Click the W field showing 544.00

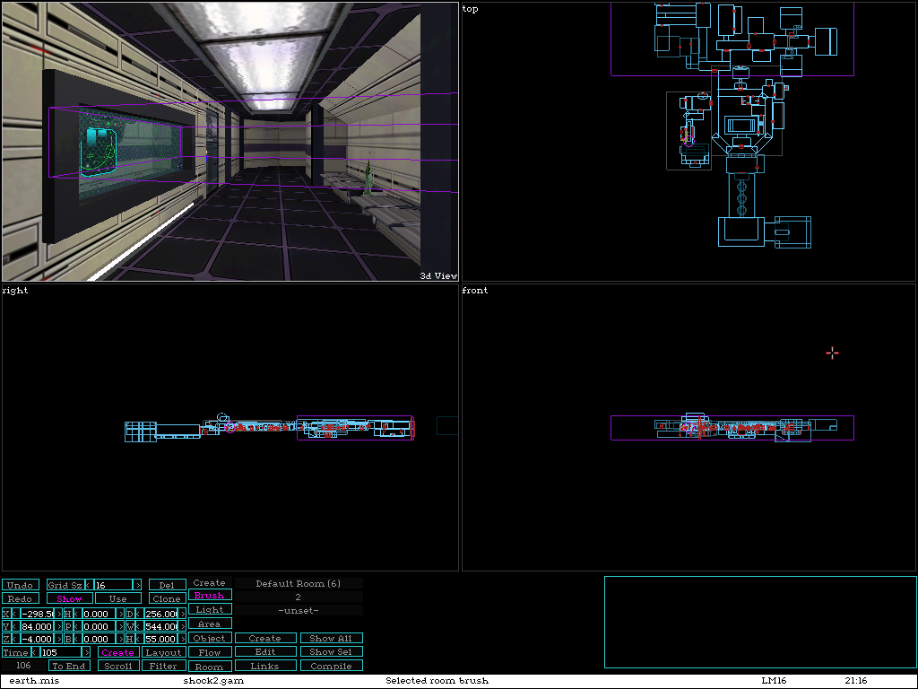point(161,626)
